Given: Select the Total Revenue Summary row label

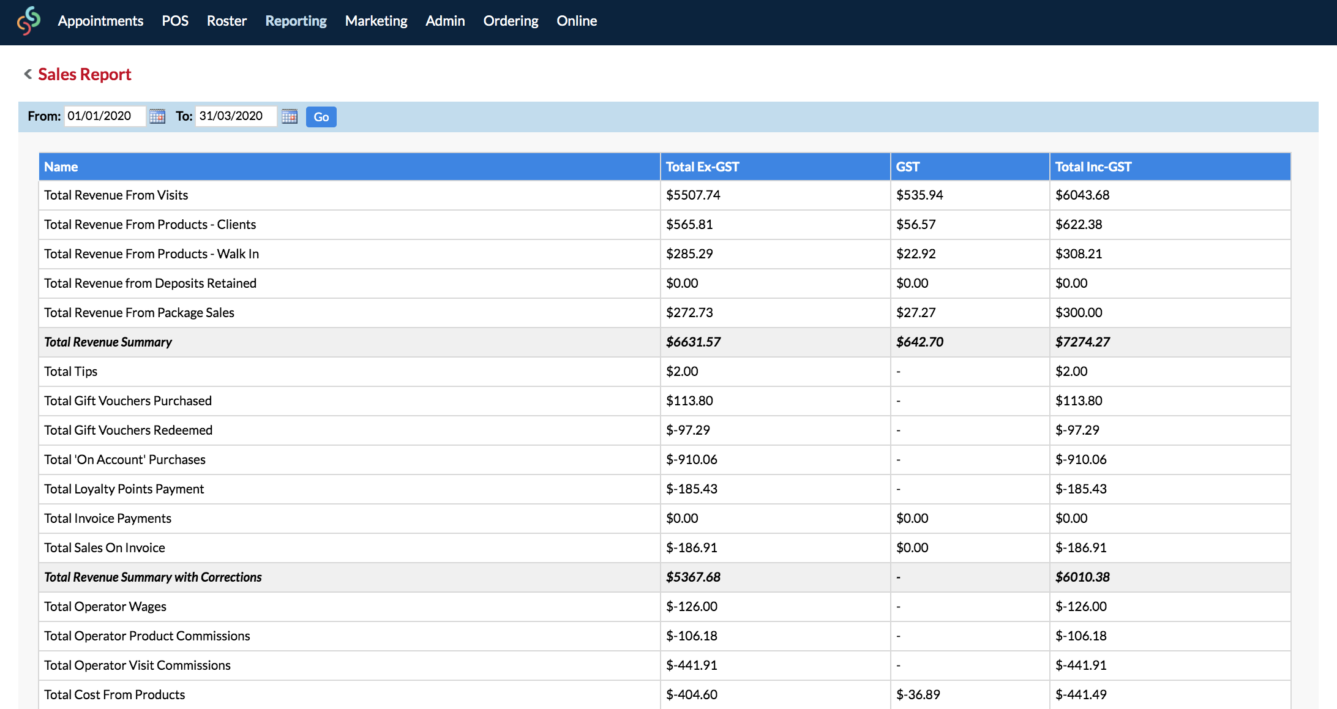Looking at the screenshot, I should click(108, 342).
